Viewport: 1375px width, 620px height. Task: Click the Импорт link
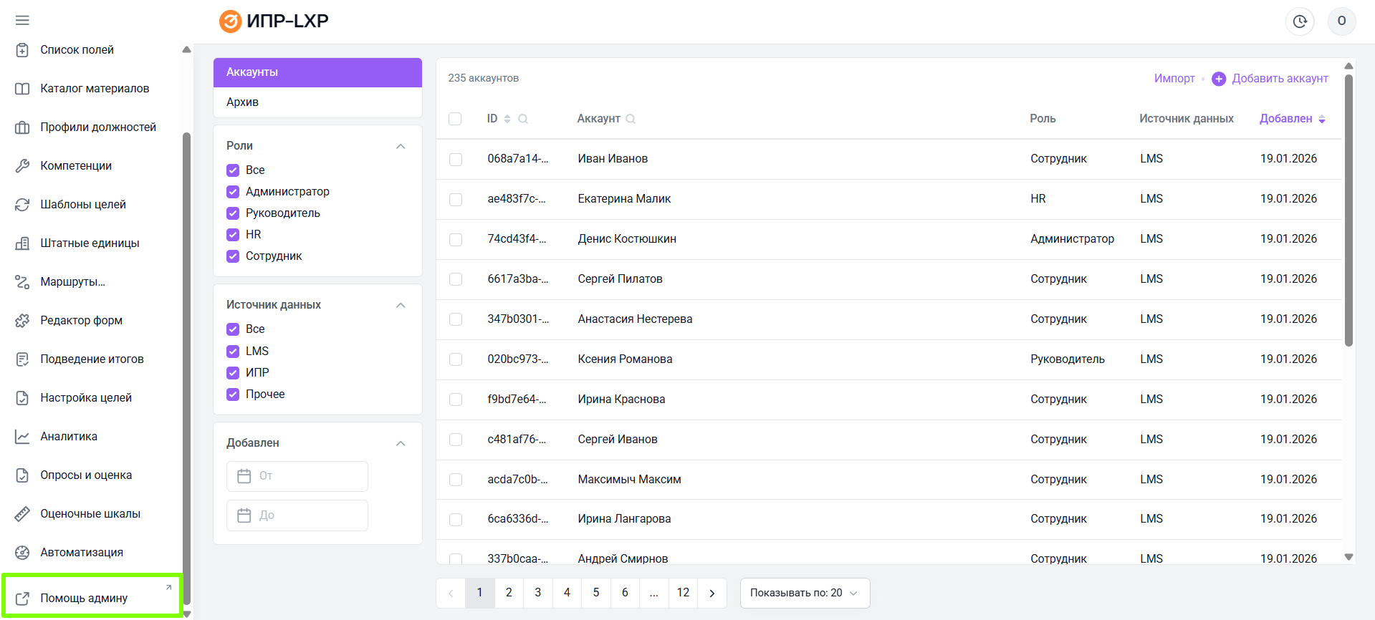point(1174,79)
